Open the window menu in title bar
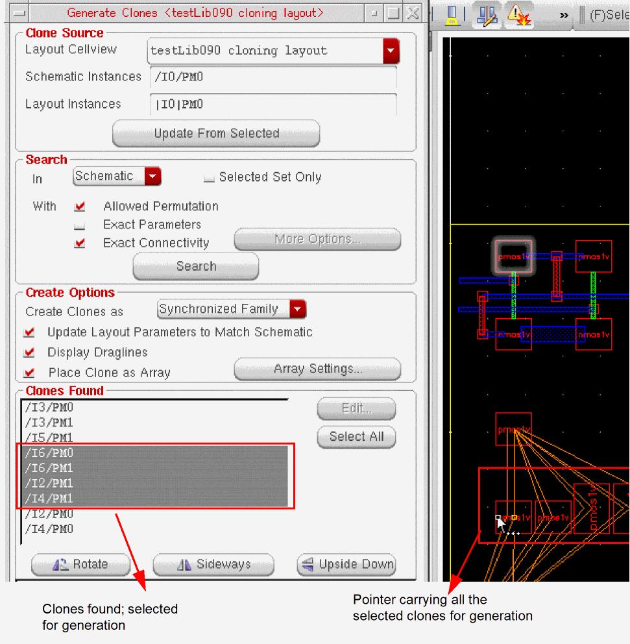 (20, 13)
